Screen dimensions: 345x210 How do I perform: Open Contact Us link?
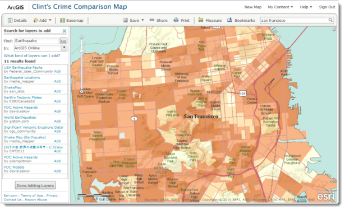point(12,200)
